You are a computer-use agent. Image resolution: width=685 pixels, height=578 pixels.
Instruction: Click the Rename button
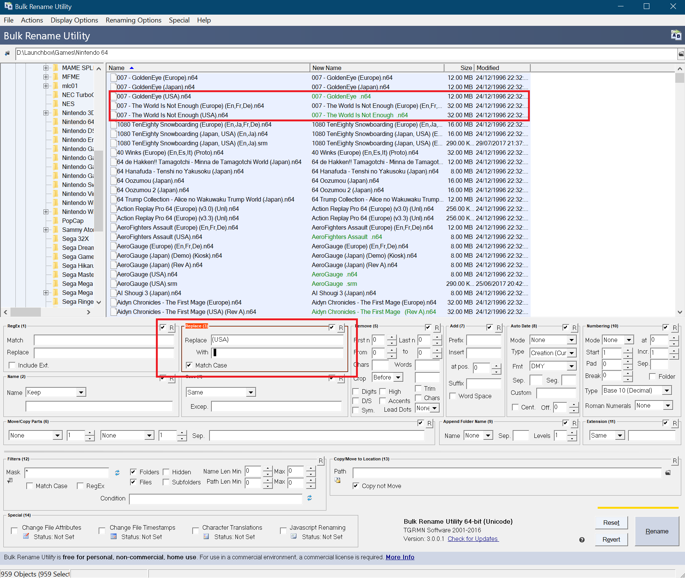[657, 531]
